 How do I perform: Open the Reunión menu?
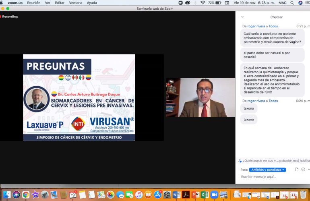click(33, 3)
